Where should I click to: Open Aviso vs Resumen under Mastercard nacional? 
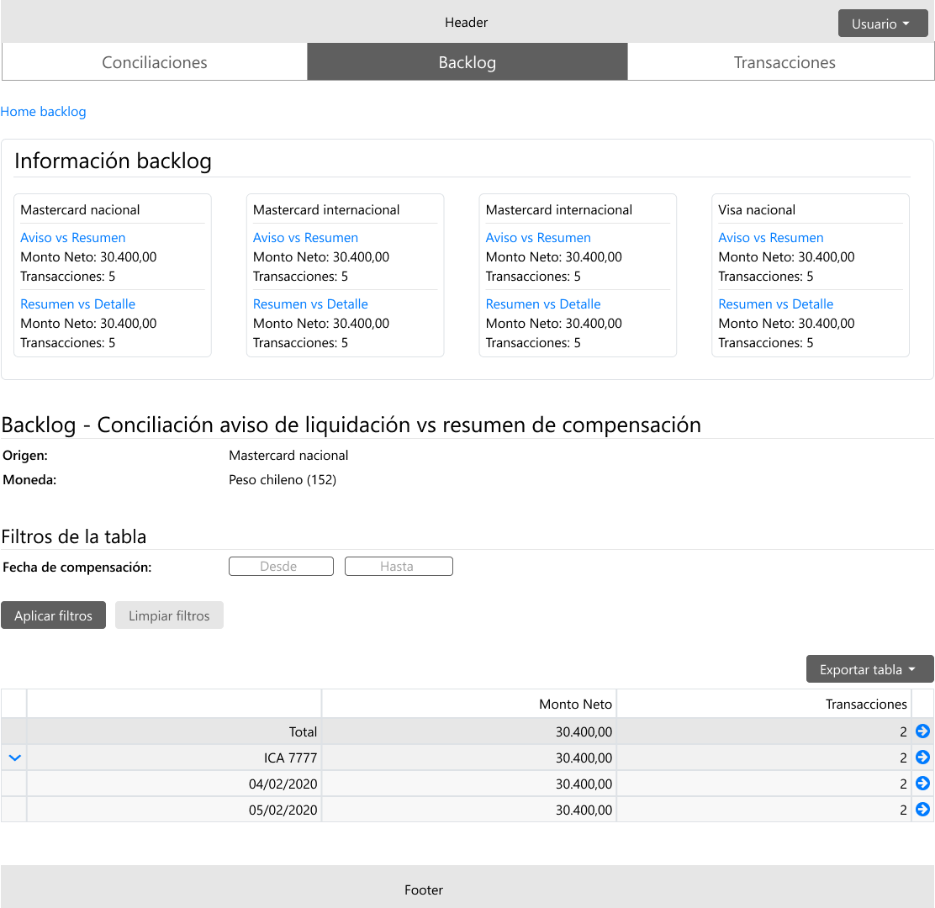click(73, 238)
